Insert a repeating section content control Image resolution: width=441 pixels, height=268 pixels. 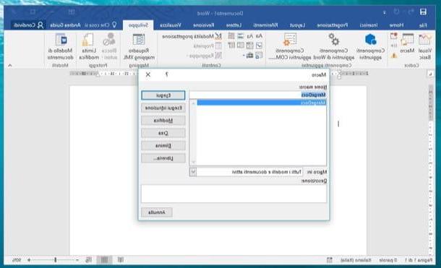(259, 56)
